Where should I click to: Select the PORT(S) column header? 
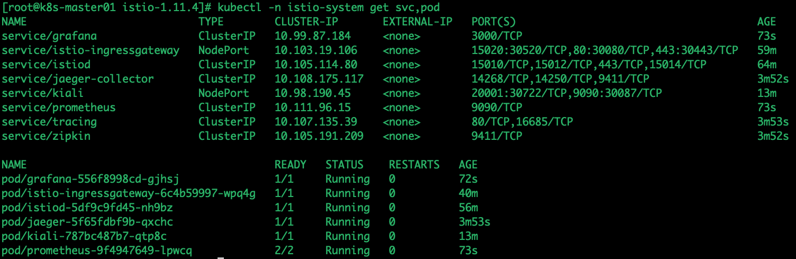click(494, 22)
